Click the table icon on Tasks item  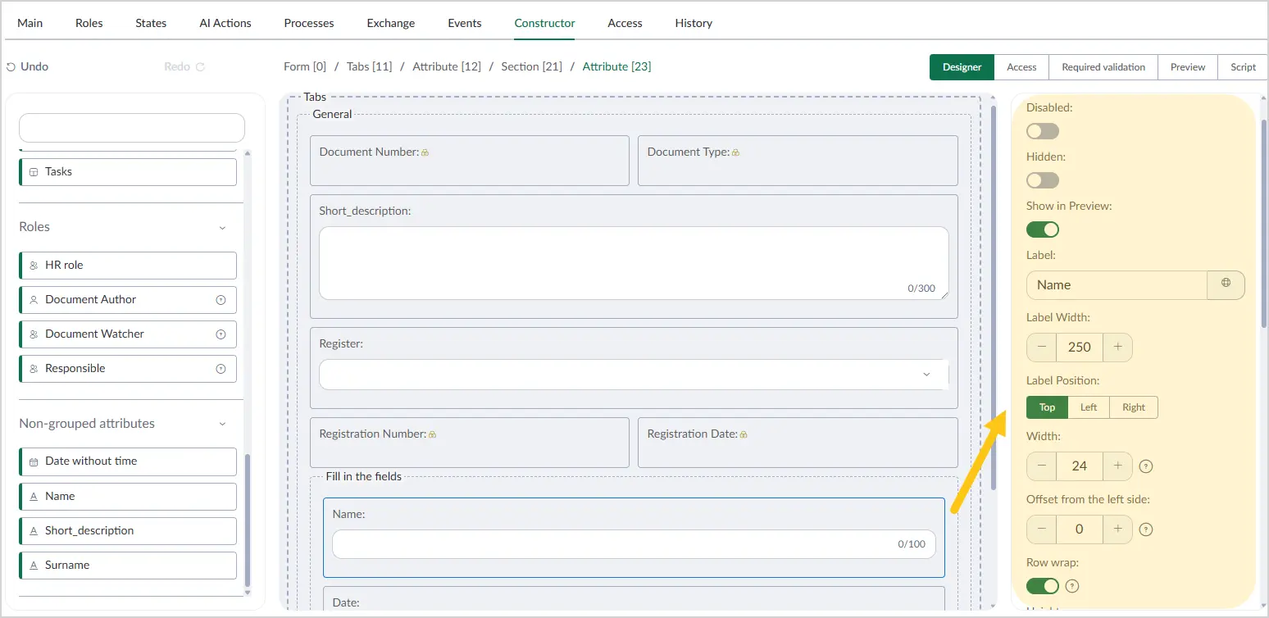click(34, 172)
